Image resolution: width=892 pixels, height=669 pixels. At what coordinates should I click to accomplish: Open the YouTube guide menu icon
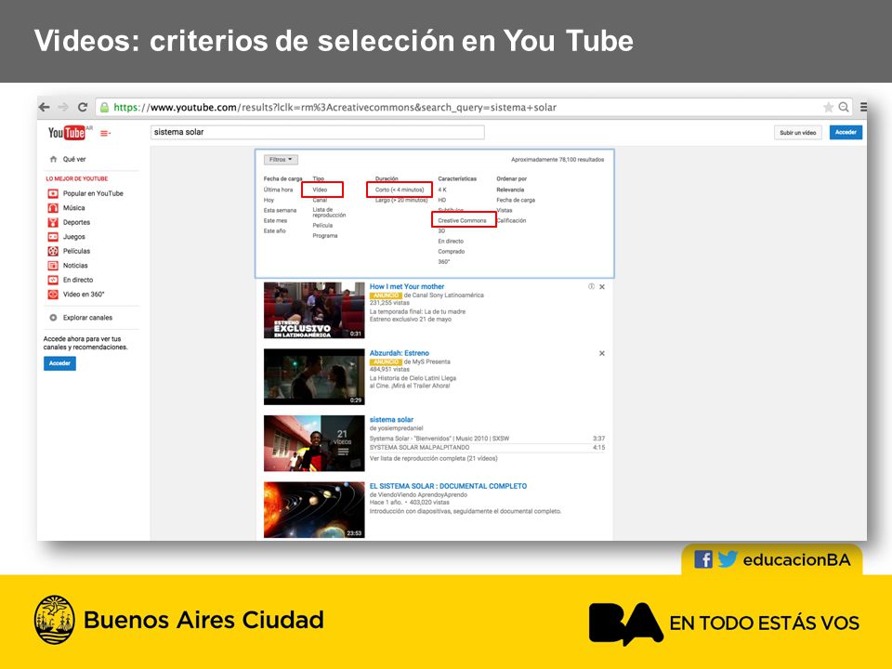pos(105,133)
